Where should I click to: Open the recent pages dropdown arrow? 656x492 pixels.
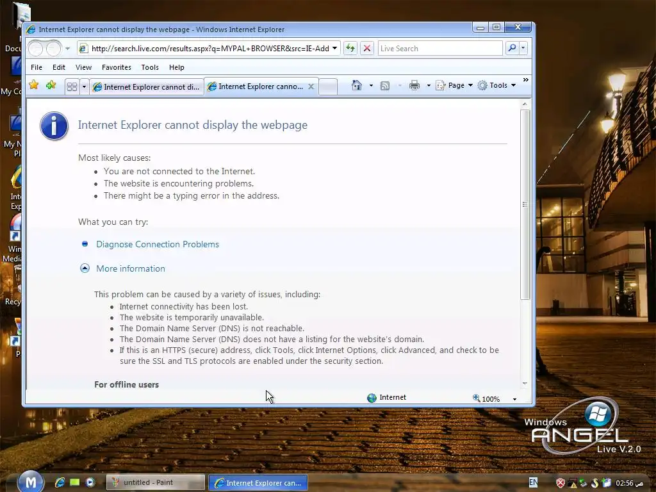click(67, 49)
